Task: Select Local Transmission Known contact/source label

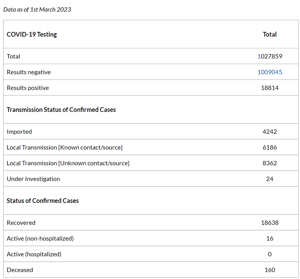Action: pos(64,147)
